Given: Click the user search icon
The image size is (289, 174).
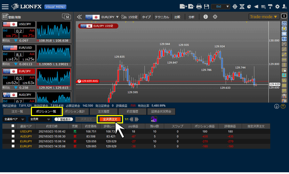Looking at the screenshot, I should [x=284, y=7].
